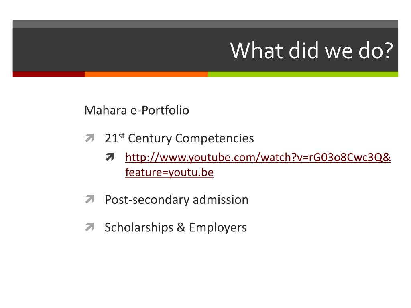Click the Scholarships & Employers text
This screenshot has height=308, width=411.
click(x=176, y=227)
